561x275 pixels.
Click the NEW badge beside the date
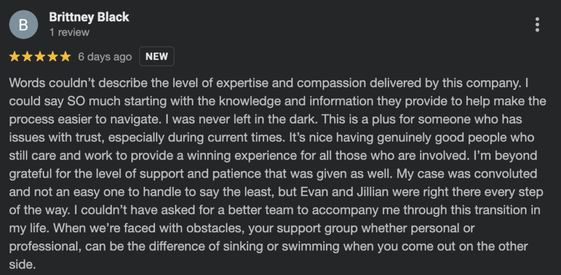pyautogui.click(x=157, y=56)
